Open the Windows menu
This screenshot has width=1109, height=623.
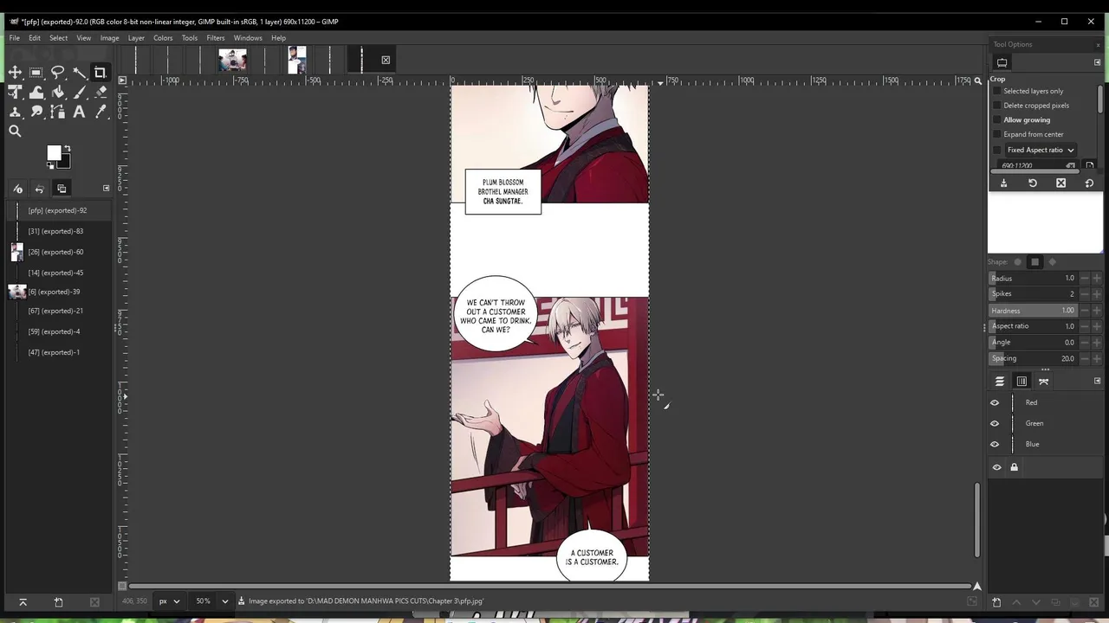(248, 38)
